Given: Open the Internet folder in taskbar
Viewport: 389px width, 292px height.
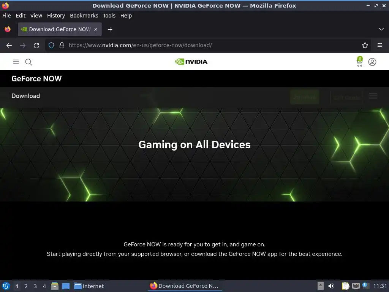Looking at the screenshot, I should coord(89,286).
